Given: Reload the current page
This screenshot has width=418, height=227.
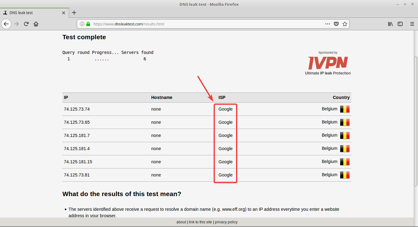Looking at the screenshot, I should pos(26,24).
